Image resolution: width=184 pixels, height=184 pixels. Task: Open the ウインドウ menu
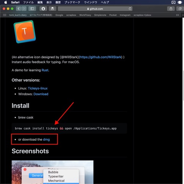(90, 2)
